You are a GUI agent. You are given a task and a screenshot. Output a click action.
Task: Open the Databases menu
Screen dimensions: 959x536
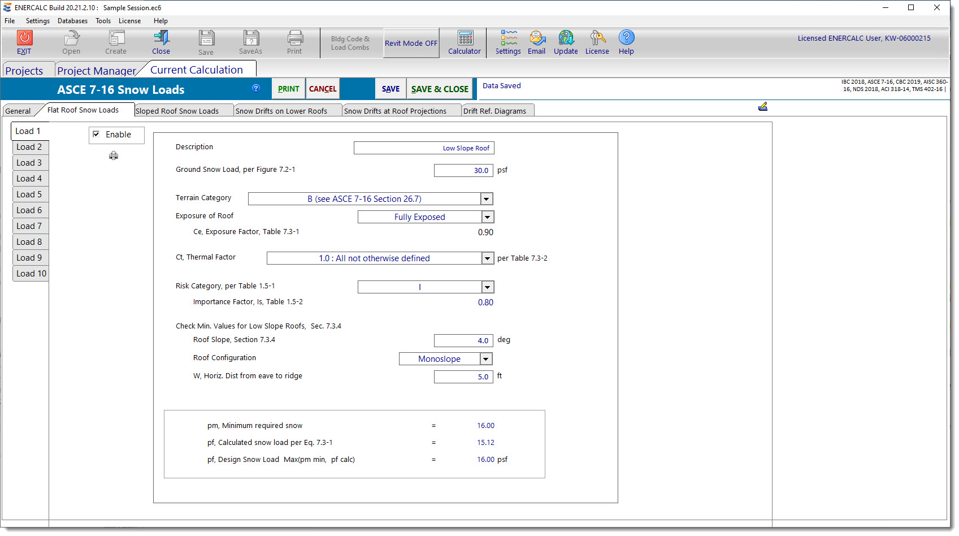coord(72,21)
